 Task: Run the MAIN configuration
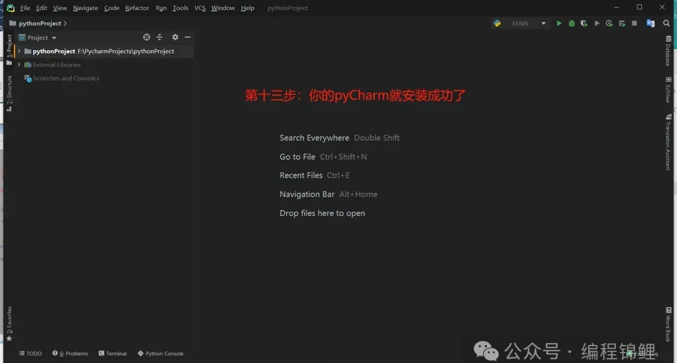(559, 23)
